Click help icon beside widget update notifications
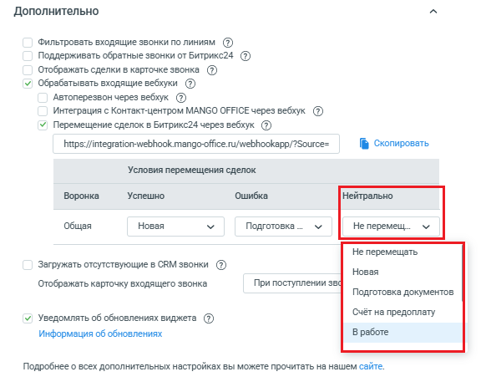The image size is (481, 387). coord(209,318)
